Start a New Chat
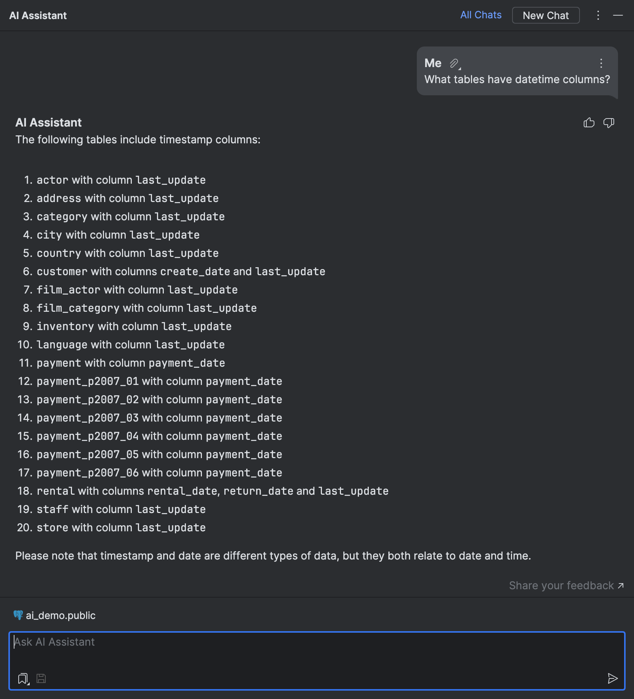Screen dimensions: 634x699 [x=546, y=16]
